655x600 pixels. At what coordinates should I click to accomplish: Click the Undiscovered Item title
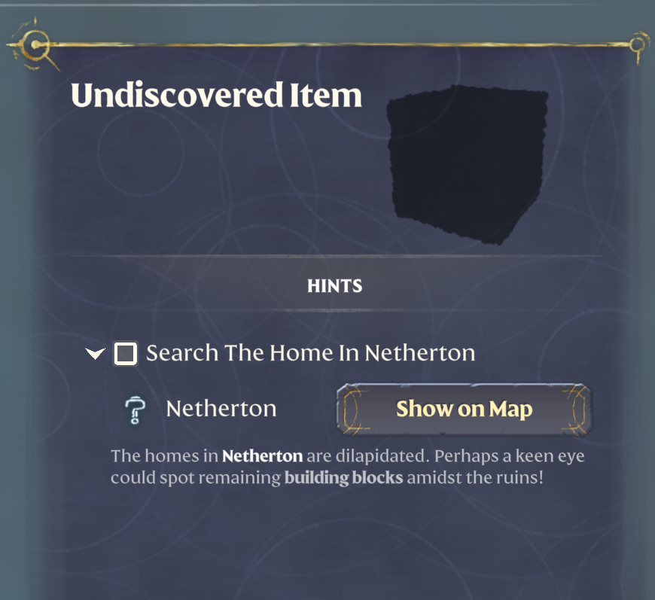[x=215, y=96]
